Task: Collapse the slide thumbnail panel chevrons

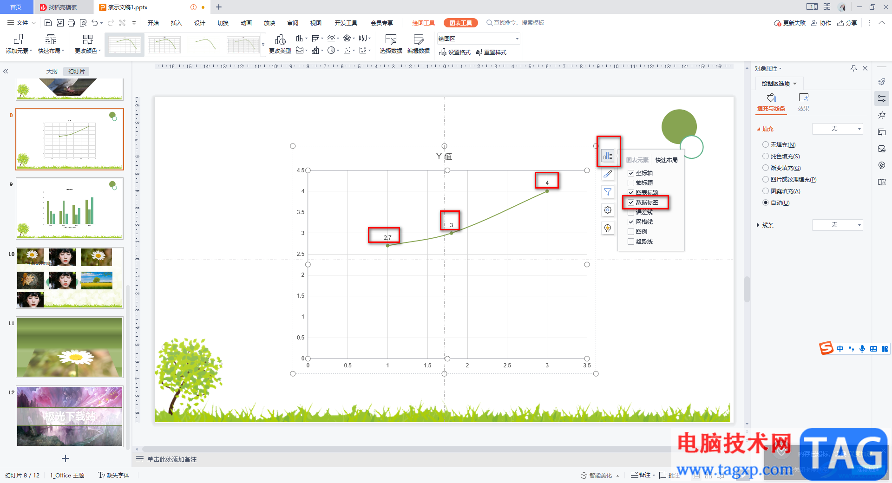Action: tap(6, 72)
